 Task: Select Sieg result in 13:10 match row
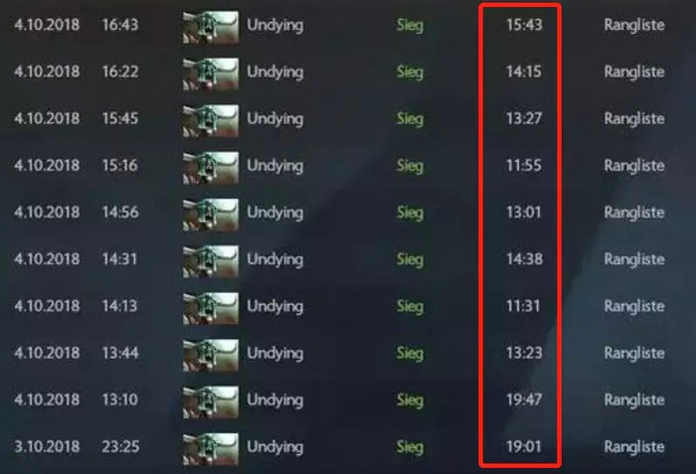[410, 400]
